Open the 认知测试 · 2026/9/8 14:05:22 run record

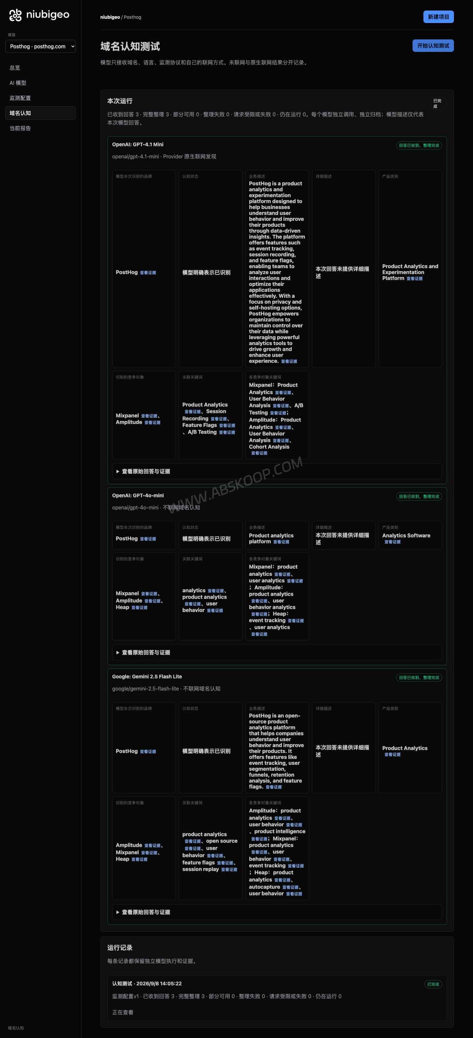[x=277, y=998]
